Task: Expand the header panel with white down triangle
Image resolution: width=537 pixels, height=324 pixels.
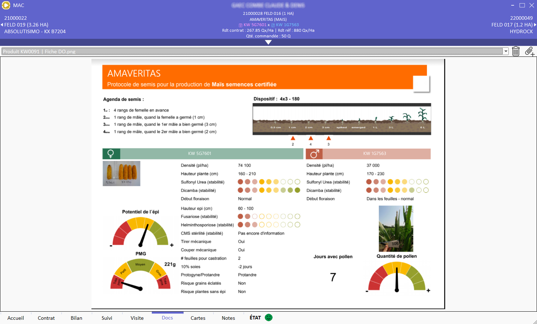Action: 268,42
